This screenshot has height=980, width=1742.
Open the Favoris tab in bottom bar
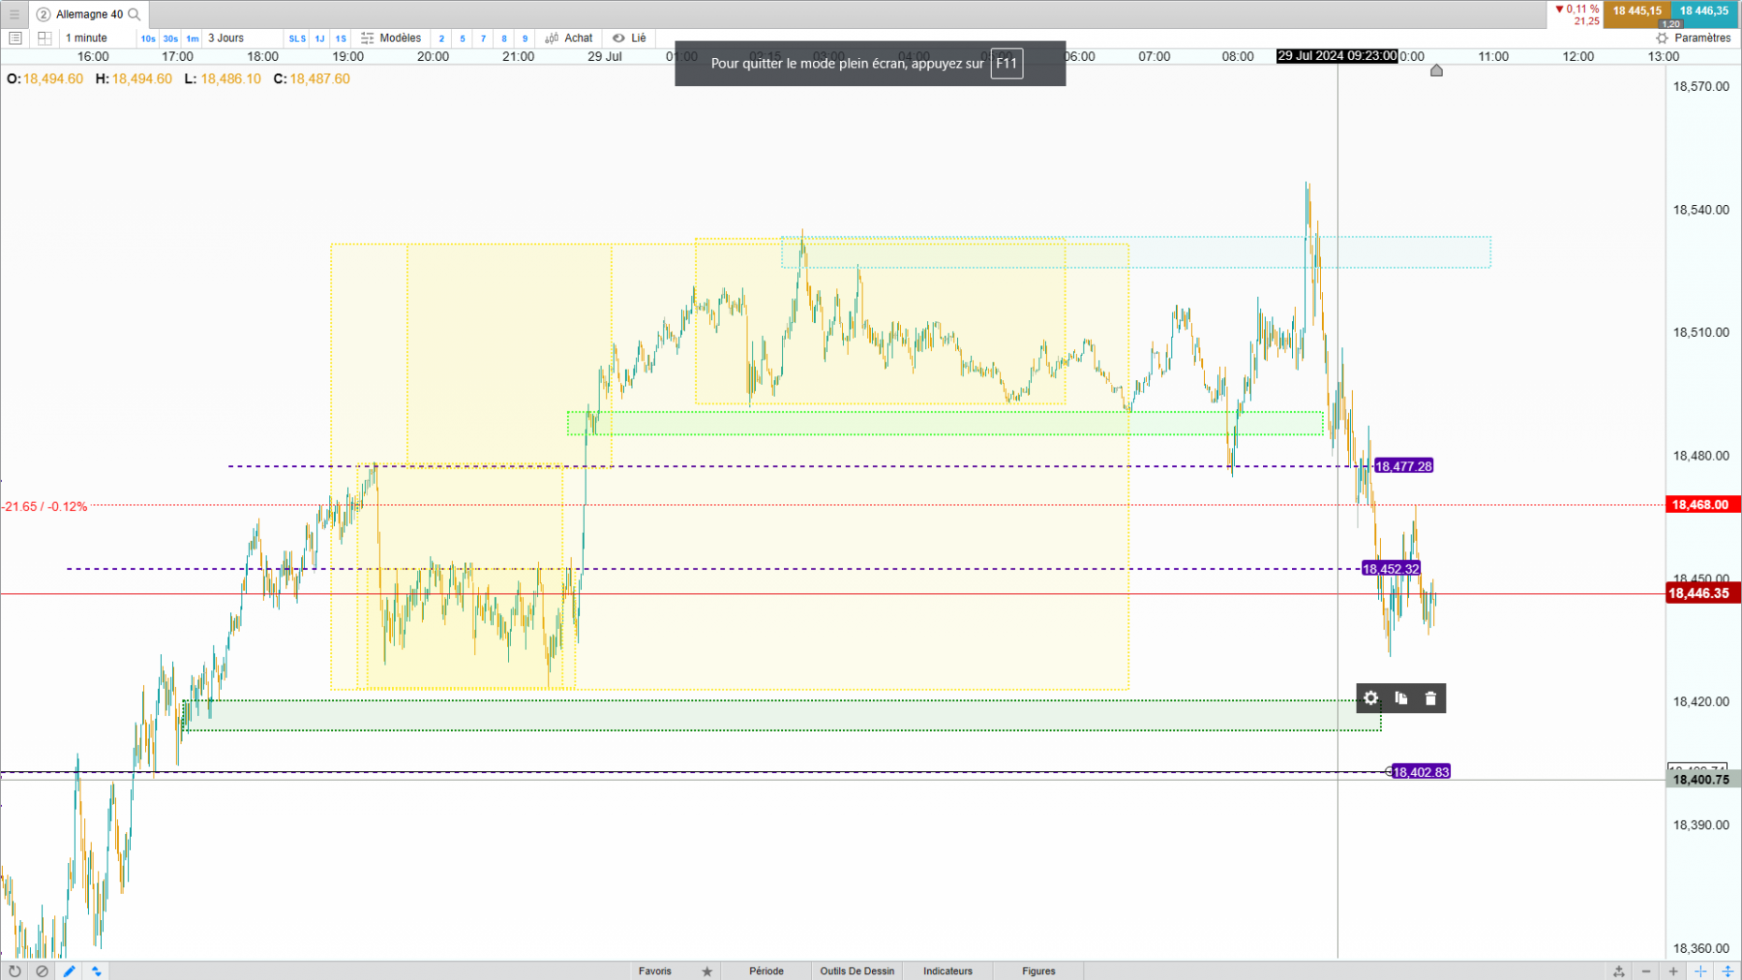655,971
